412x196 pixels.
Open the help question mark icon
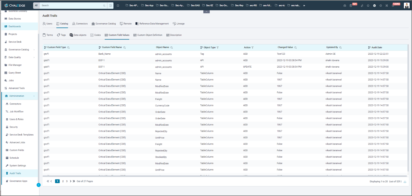[x=381, y=5]
